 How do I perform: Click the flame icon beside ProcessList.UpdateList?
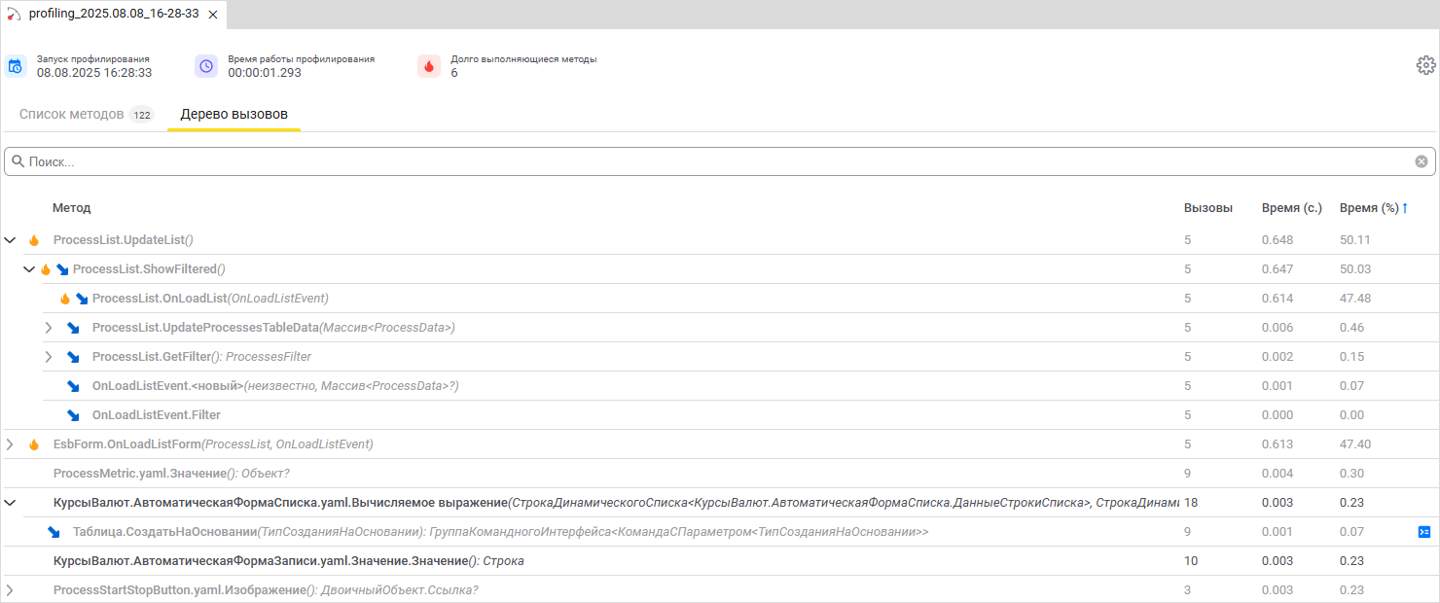34,240
